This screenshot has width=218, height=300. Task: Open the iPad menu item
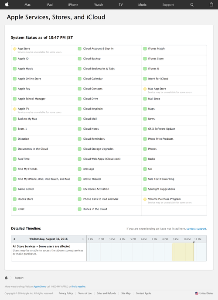coord(49,5)
